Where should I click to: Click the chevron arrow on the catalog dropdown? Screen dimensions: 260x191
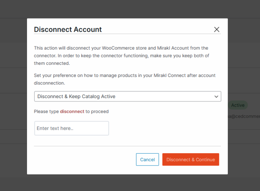tap(216, 97)
